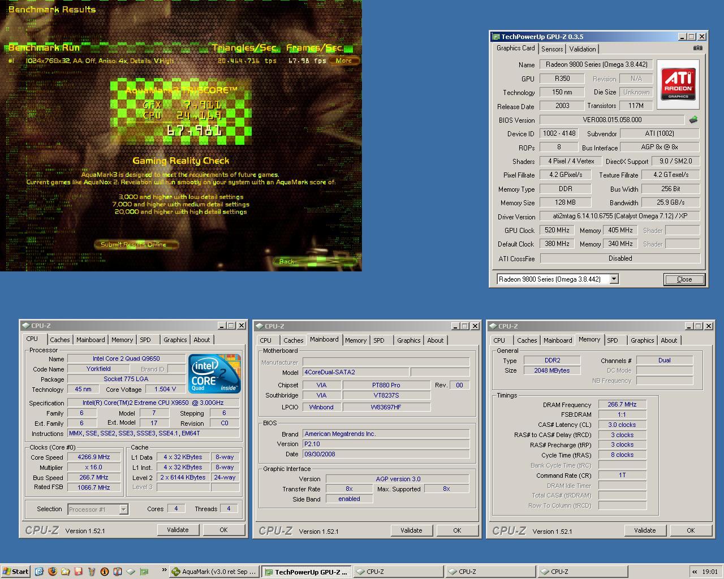Click the red floppy disk quick launch icon
724x579 pixels.
tap(78, 572)
